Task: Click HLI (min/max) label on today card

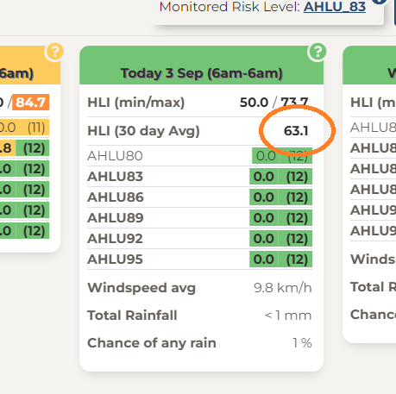Action: coord(136,103)
